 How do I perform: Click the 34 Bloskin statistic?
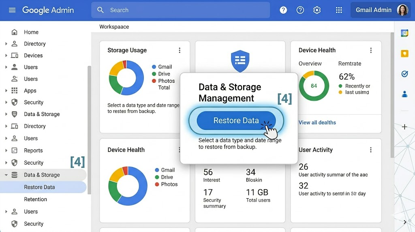254,175
